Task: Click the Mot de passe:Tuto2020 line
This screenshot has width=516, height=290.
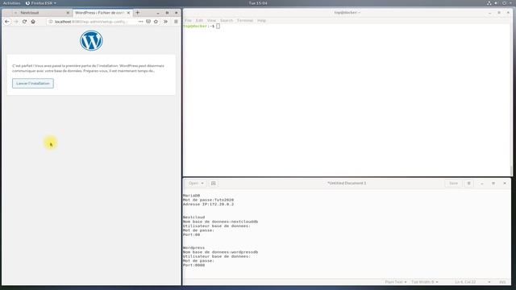Action: (x=208, y=200)
